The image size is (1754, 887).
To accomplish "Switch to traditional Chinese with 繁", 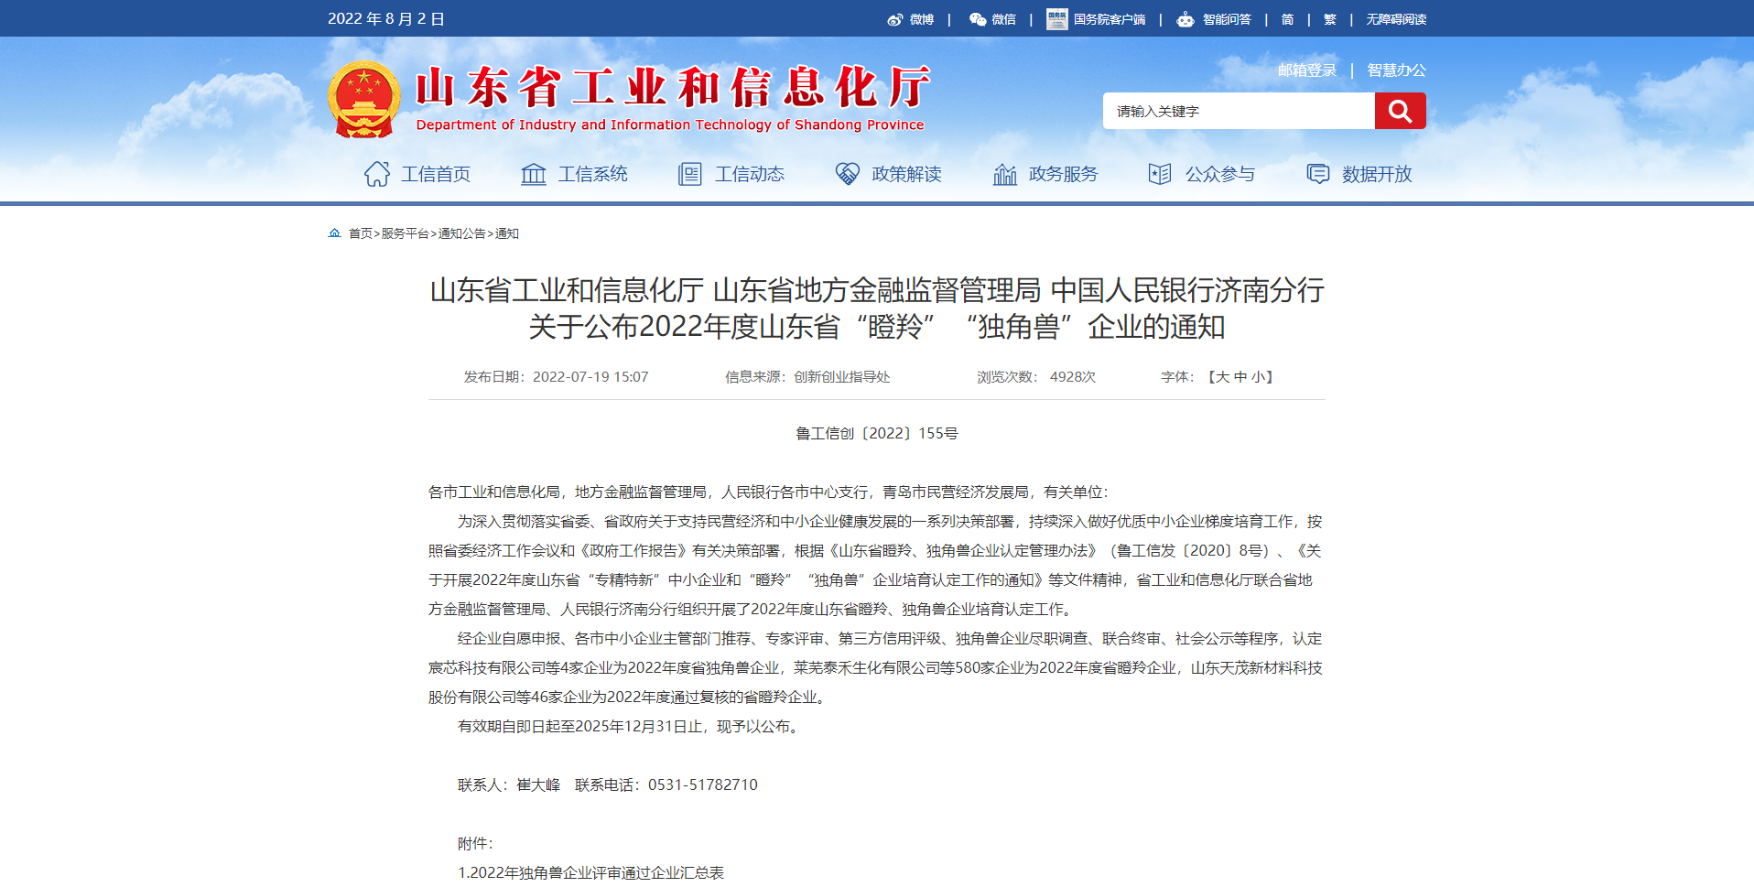I will coord(1327,18).
